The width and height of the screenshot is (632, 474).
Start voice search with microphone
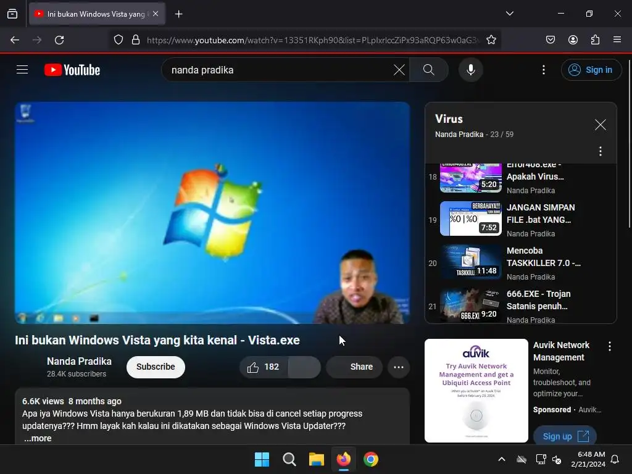coord(470,70)
